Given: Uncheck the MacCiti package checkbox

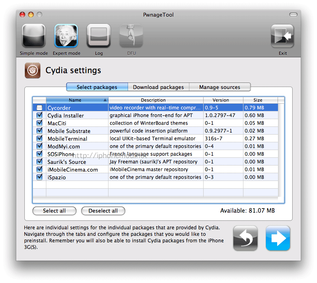Looking at the screenshot, I should (x=39, y=123).
